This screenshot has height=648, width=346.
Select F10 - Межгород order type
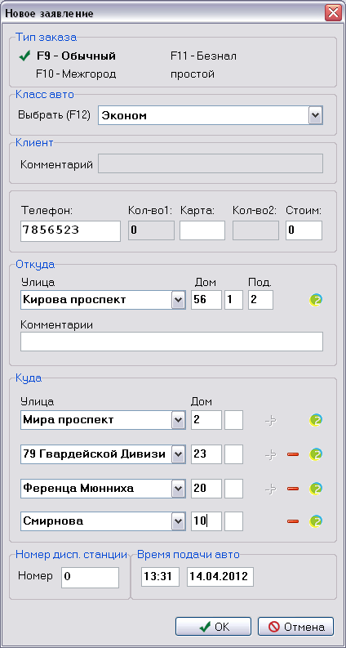pyautogui.click(x=76, y=74)
